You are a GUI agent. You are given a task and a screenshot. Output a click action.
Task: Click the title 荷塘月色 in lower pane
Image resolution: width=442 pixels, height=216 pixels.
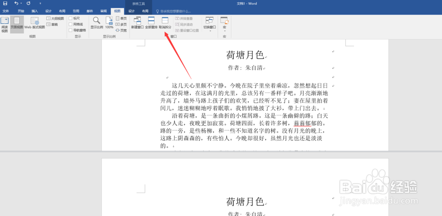pyautogui.click(x=245, y=201)
